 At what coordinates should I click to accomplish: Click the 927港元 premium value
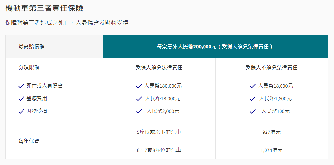click(271, 132)
